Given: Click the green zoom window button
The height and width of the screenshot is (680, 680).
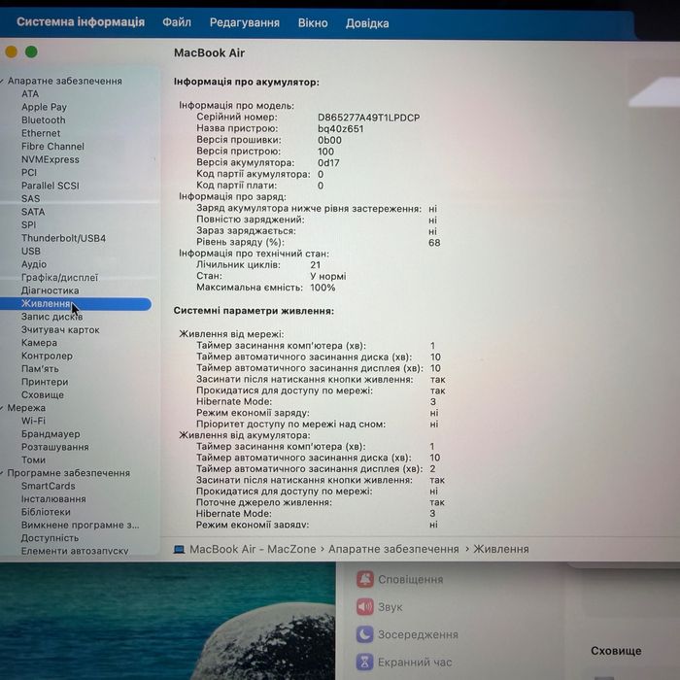Looking at the screenshot, I should click(x=31, y=52).
